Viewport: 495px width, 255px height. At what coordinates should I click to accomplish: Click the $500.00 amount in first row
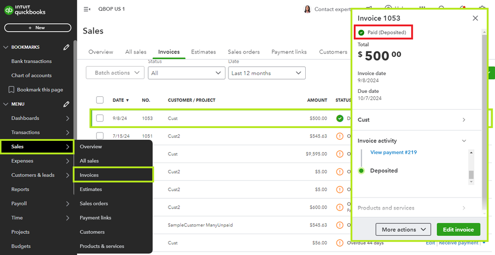coord(318,119)
